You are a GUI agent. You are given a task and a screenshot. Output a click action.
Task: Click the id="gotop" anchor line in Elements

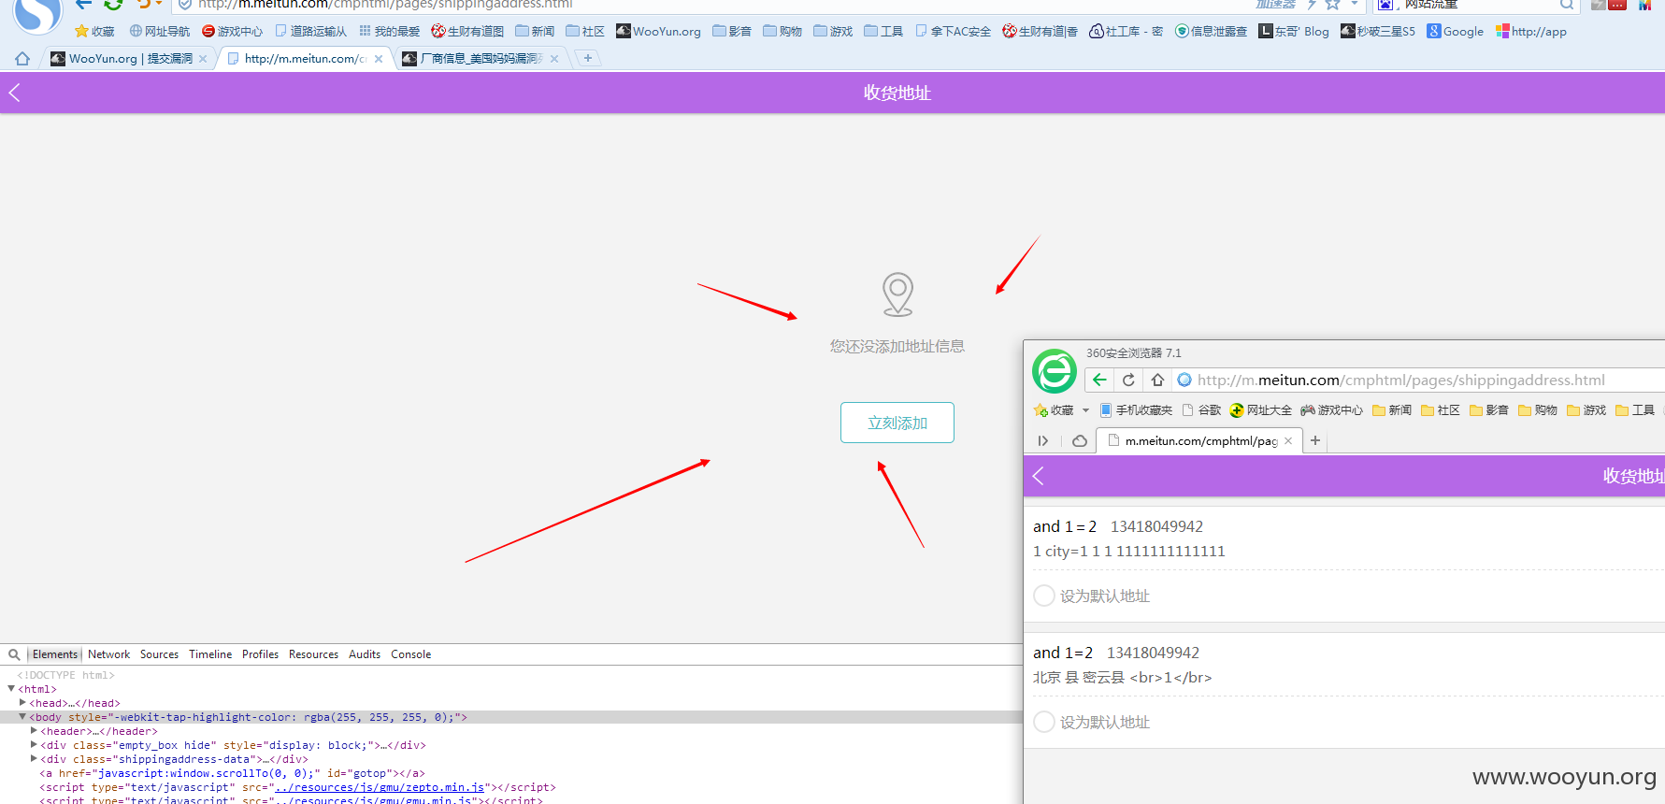pos(232,773)
